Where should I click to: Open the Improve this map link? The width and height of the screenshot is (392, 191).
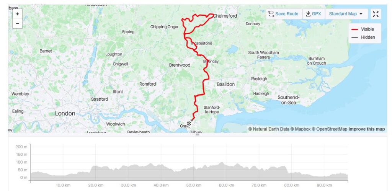[x=367, y=129]
